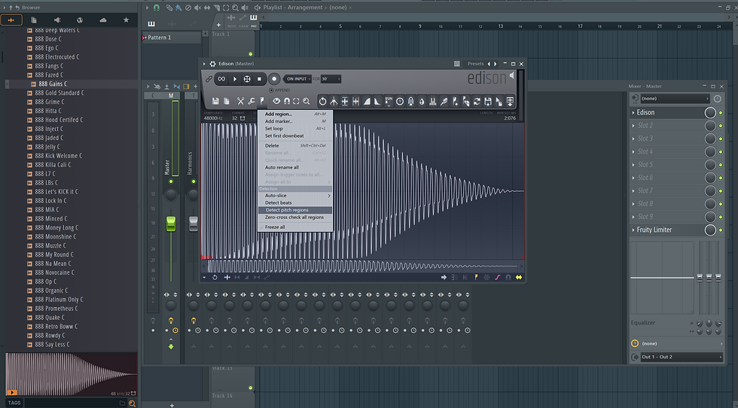The height and width of the screenshot is (408, 738).
Task: Click the Edison loop tuner arrows icon
Action: 477,101
